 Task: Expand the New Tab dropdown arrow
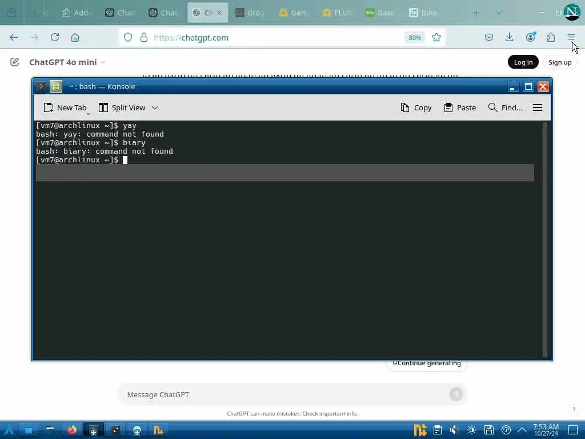tap(89, 113)
